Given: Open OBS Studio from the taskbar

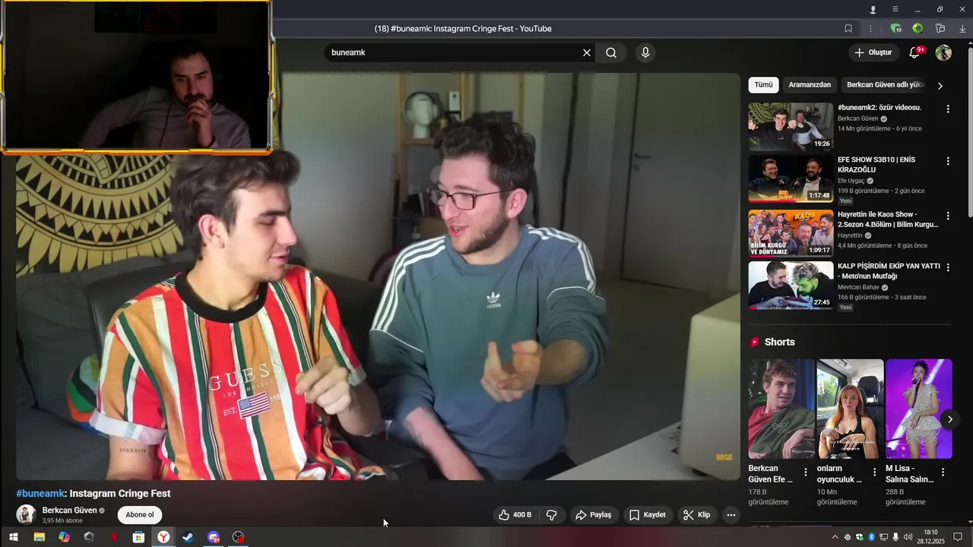Looking at the screenshot, I should click(238, 537).
